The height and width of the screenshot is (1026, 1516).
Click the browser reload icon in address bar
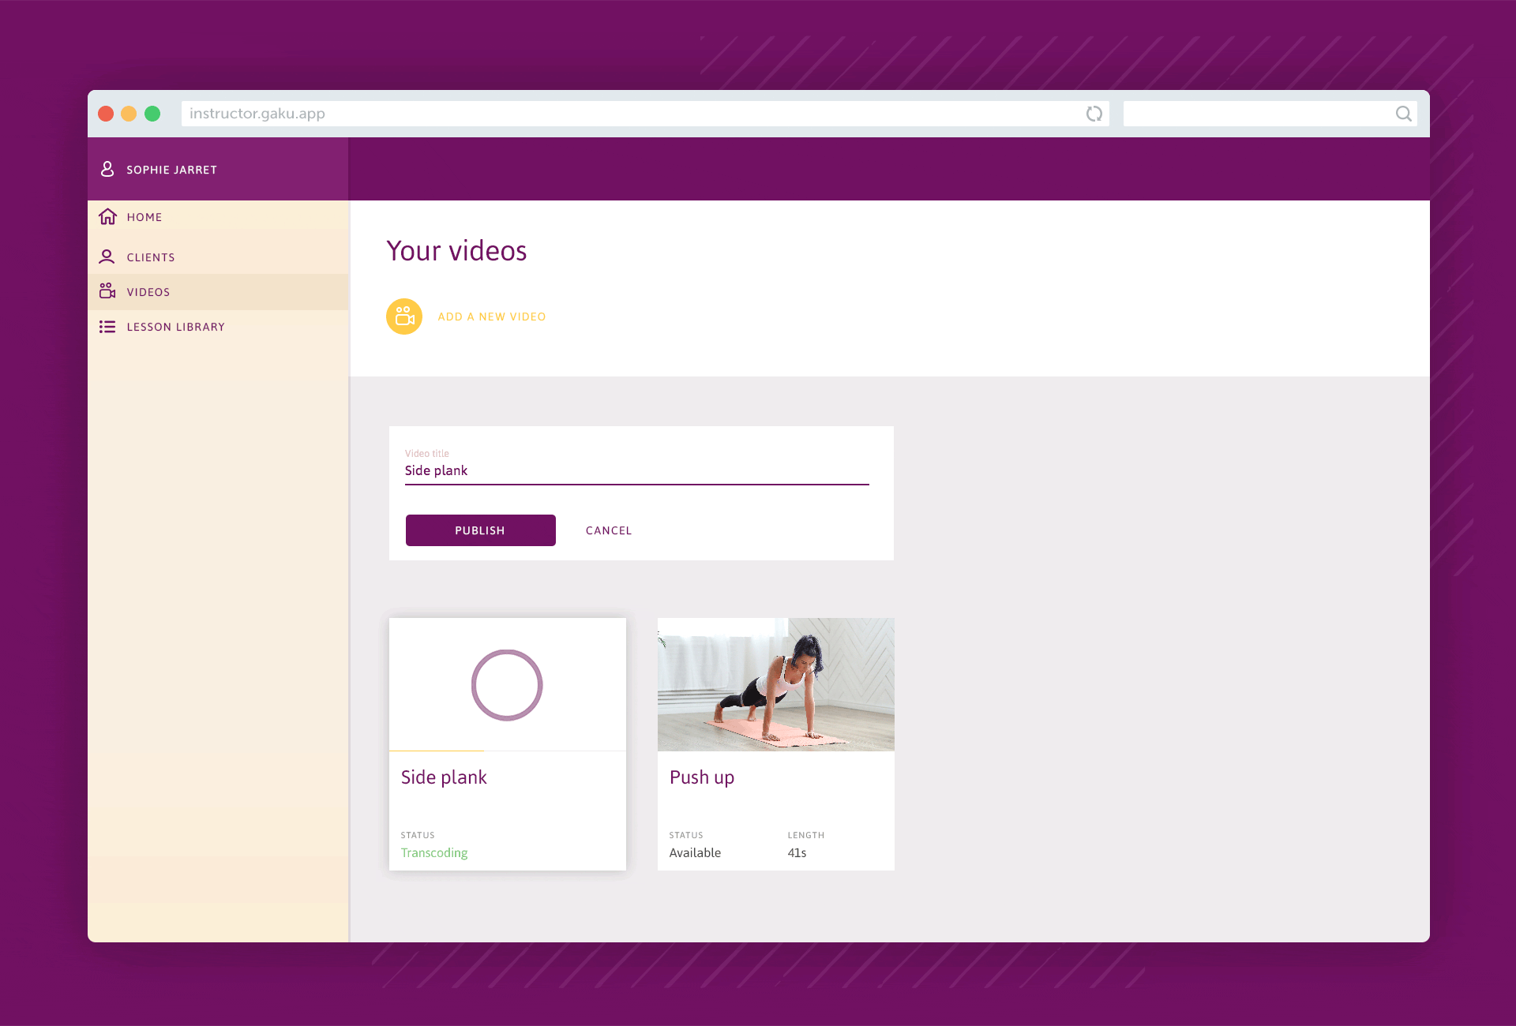[x=1094, y=114]
